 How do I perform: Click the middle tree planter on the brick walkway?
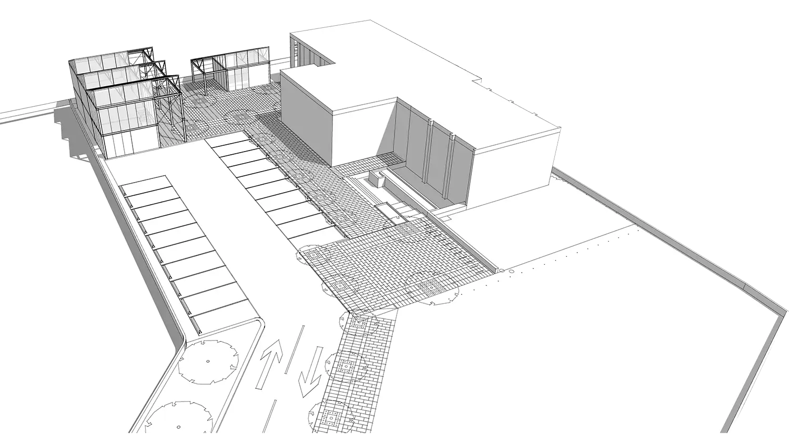tap(346, 367)
